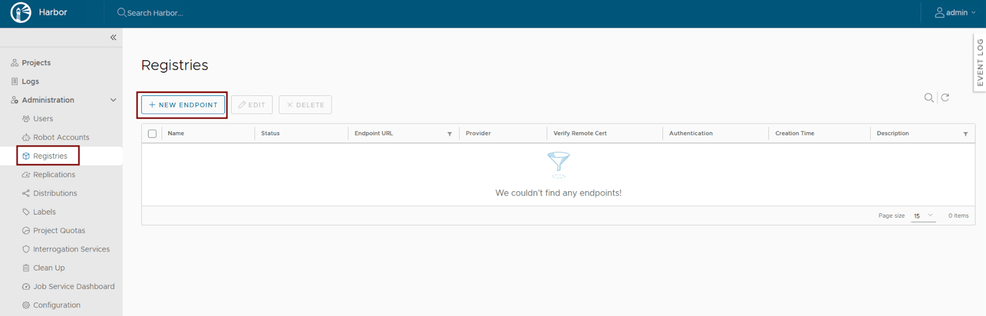Open Labels page
Image resolution: width=986 pixels, height=316 pixels.
click(44, 211)
